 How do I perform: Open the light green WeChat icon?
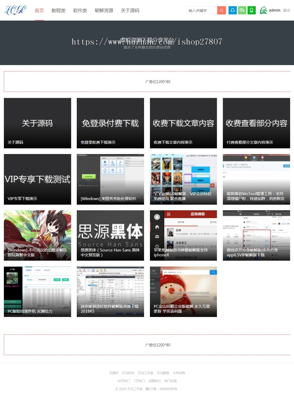point(242,10)
